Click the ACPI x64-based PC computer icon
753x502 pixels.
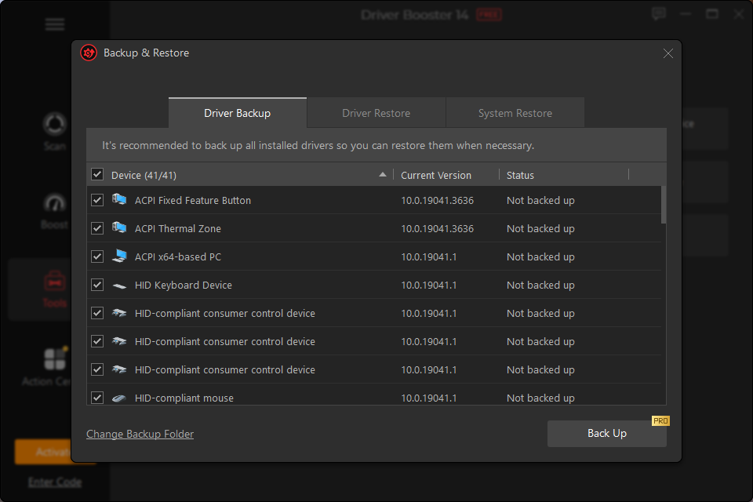pyautogui.click(x=119, y=256)
